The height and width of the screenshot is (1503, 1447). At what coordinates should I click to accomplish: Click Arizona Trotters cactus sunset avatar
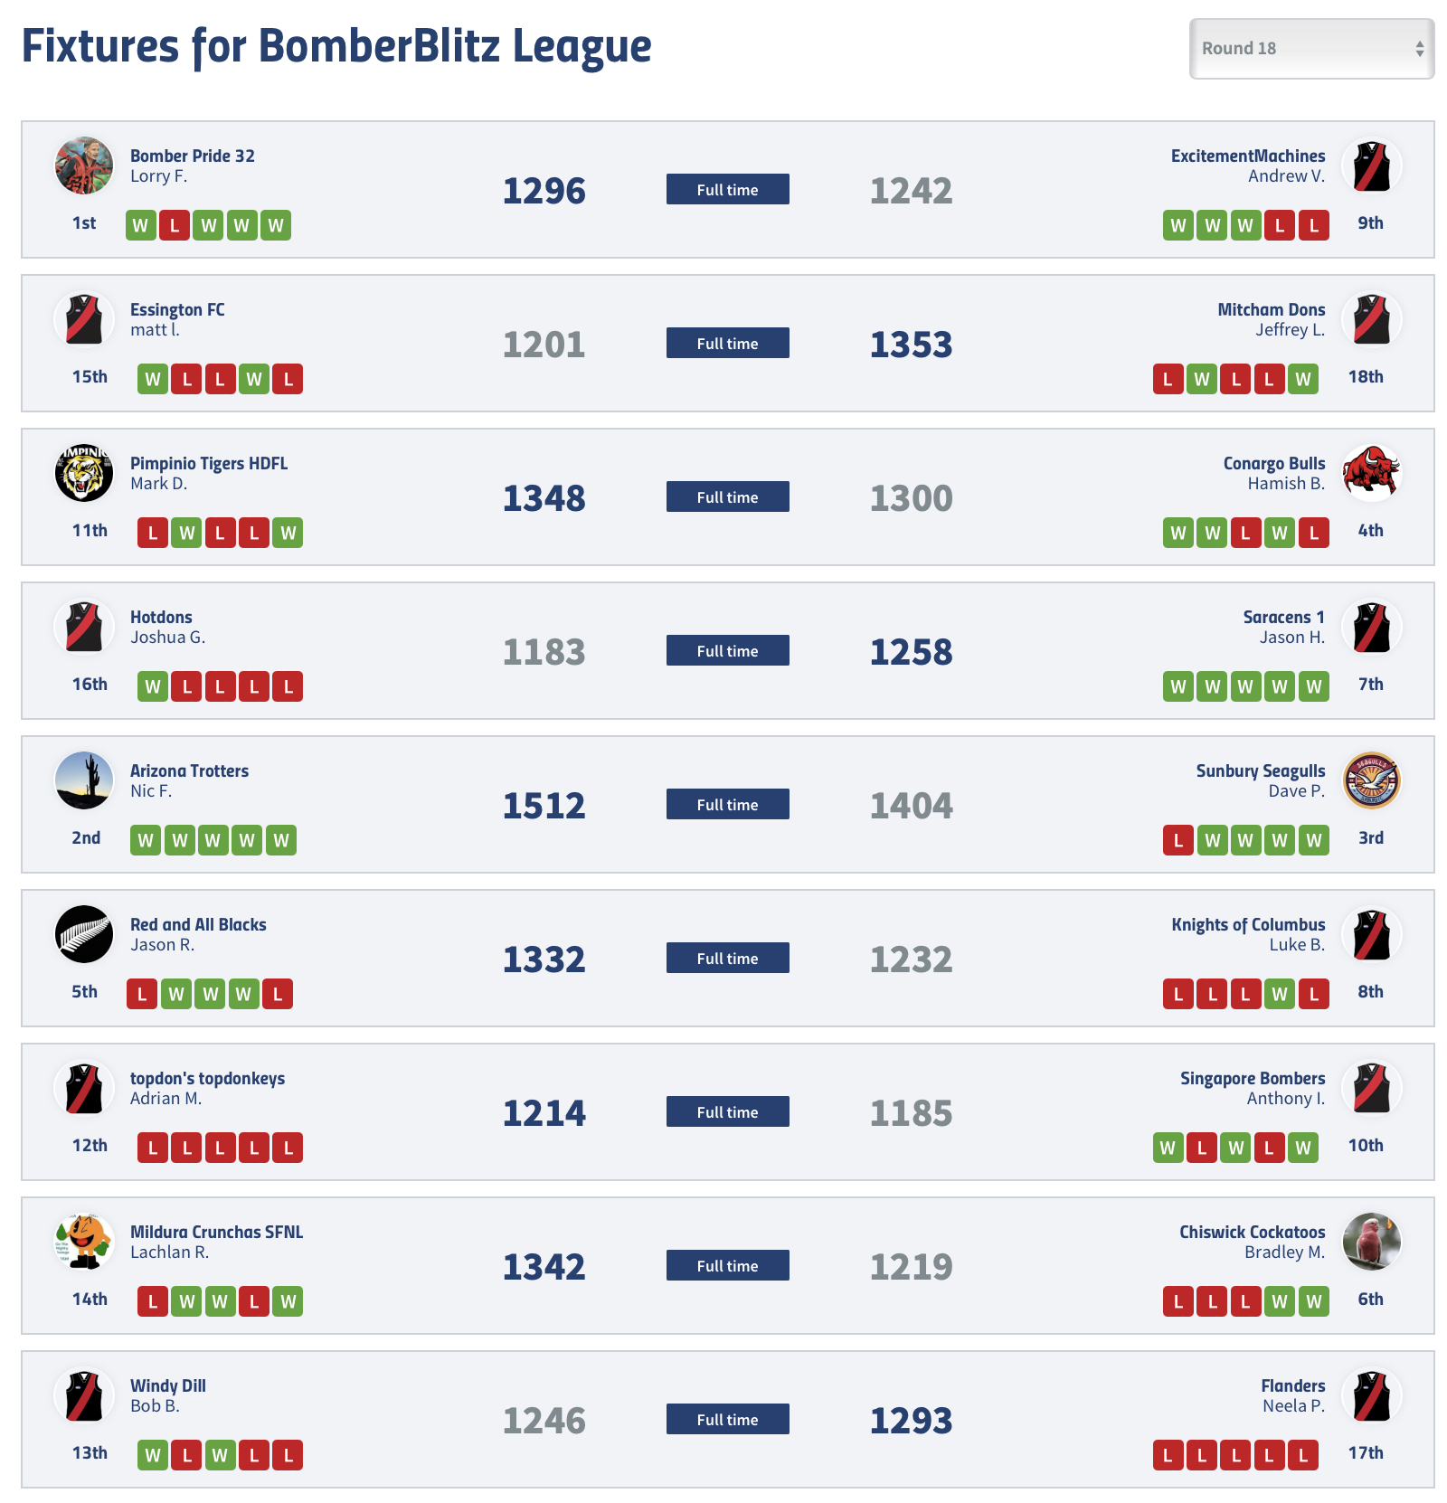click(84, 780)
